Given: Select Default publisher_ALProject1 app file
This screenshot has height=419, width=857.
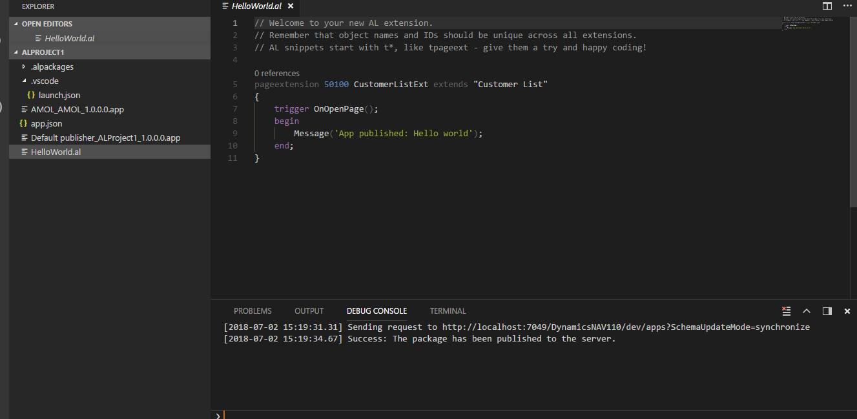Looking at the screenshot, I should 105,138.
